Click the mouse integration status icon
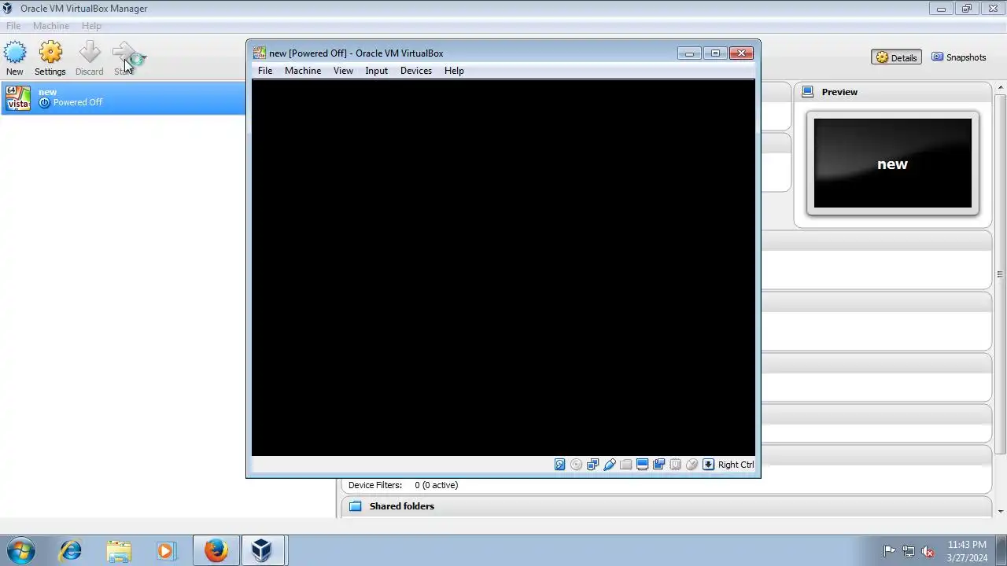 coord(692,465)
